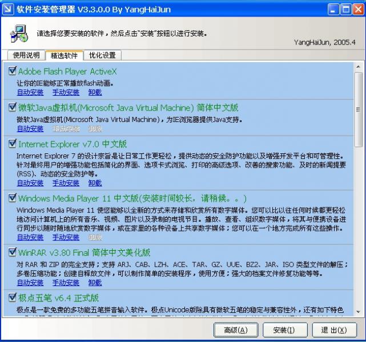
Task: Click the YangHaiJun, 2005.4 text
Action: pos(324,42)
